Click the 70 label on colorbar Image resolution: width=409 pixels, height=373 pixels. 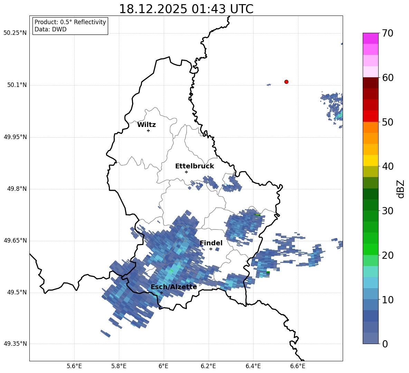coord(388,33)
